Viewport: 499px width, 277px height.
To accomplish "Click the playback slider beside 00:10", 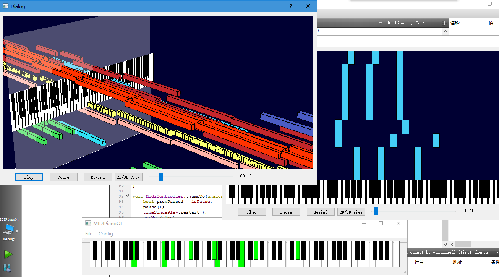I will point(414,211).
